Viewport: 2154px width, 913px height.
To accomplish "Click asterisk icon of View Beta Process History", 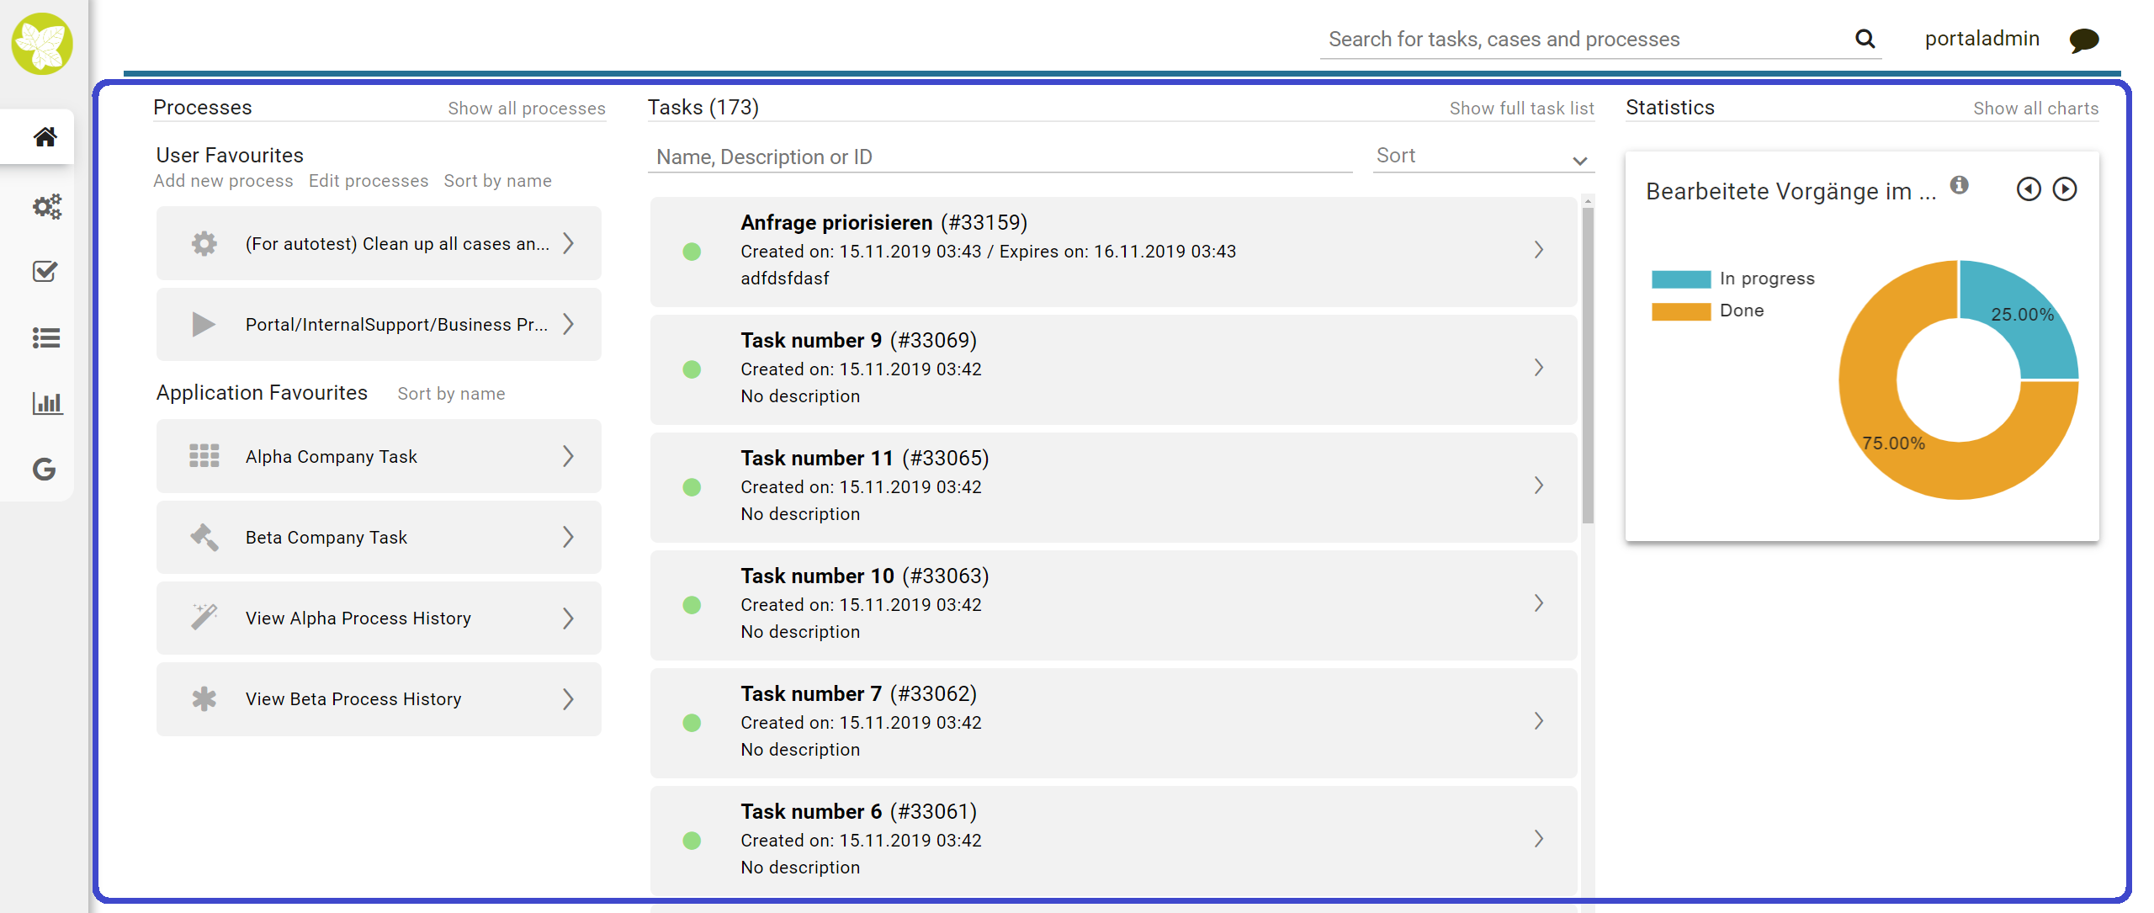I will click(x=204, y=698).
